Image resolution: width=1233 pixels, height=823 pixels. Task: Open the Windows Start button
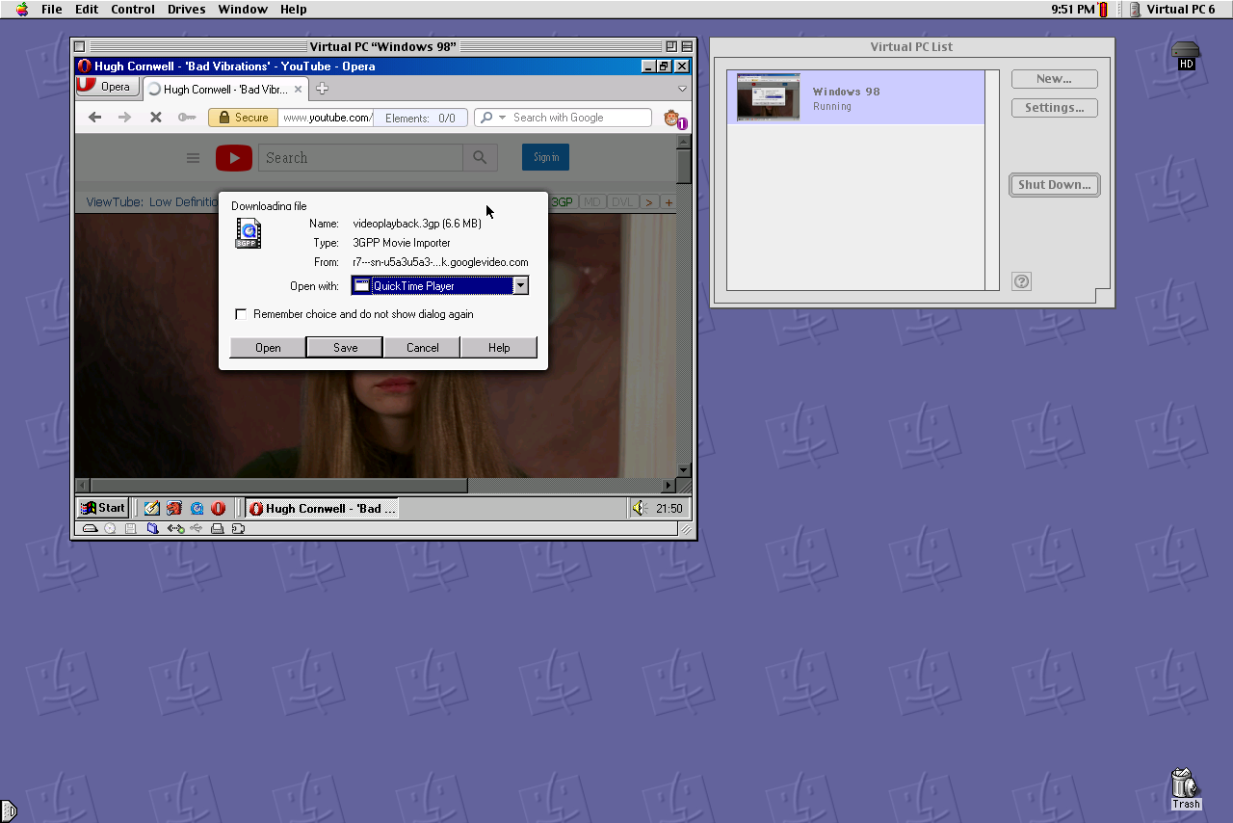[103, 508]
